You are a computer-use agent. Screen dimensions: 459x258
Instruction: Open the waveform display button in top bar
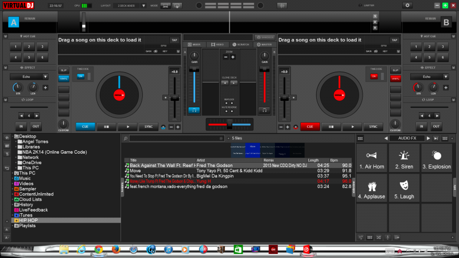coord(282,6)
